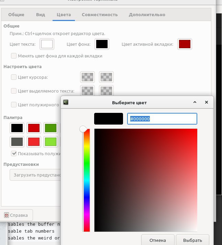Select the light green palette swatch
Image resolution: width=222 pixels, height=245 pixels.
[x=51, y=142]
